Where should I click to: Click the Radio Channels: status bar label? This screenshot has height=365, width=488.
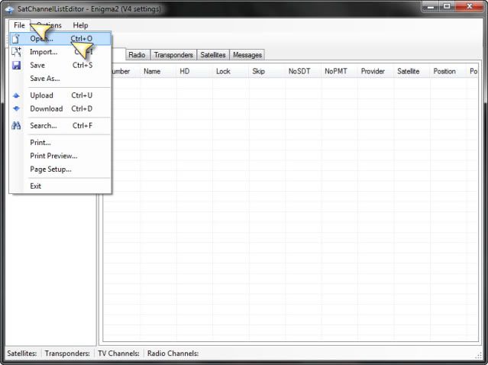[173, 354]
